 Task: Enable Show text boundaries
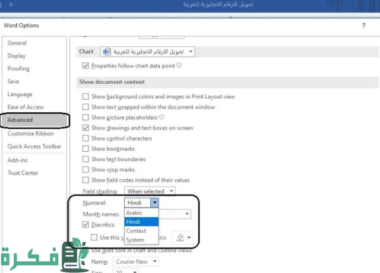[85, 159]
